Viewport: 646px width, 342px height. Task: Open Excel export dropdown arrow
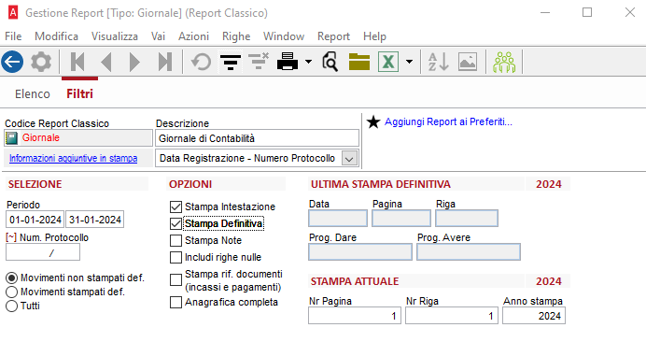coord(409,62)
